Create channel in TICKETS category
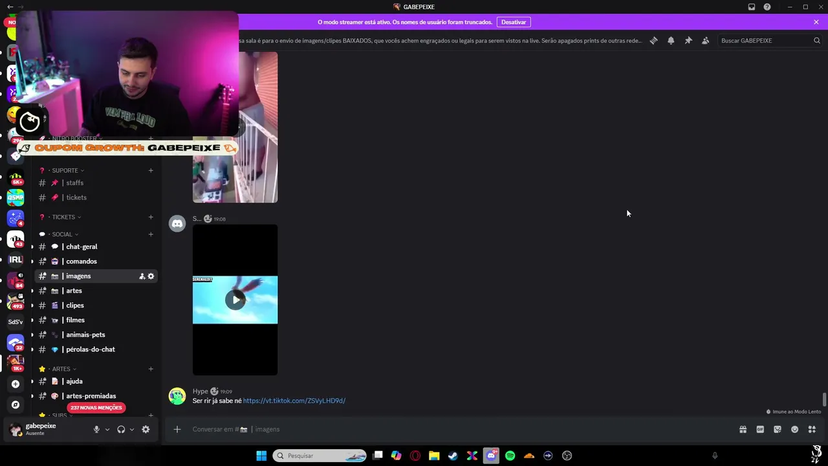The height and width of the screenshot is (466, 828). pyautogui.click(x=151, y=217)
